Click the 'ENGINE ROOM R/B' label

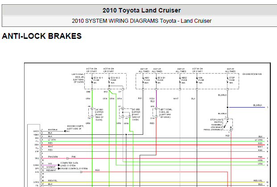[252, 74]
